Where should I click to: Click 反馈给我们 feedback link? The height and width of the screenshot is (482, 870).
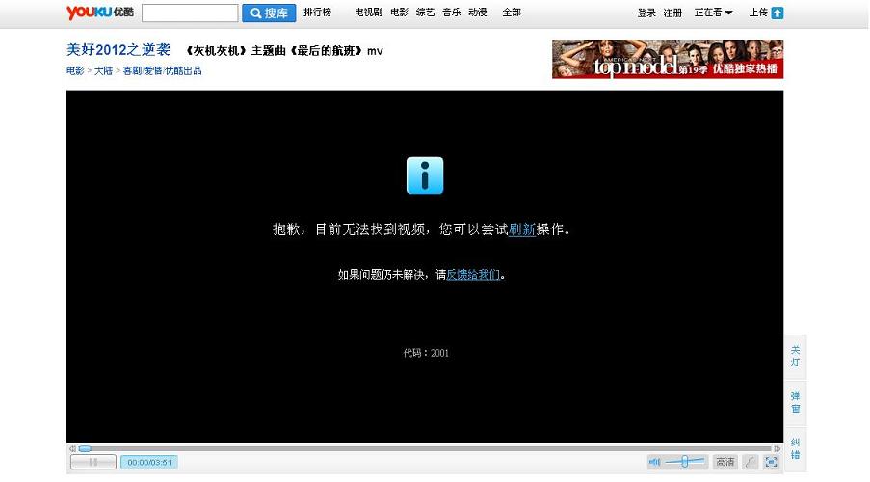473,274
